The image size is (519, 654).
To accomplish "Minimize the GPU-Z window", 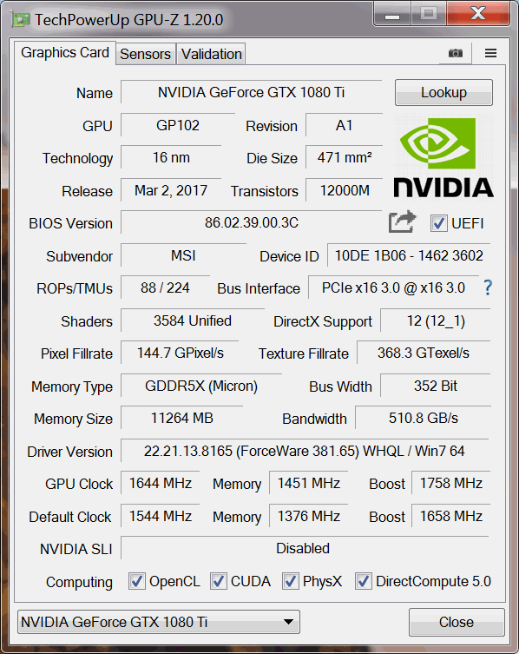I will (392, 15).
